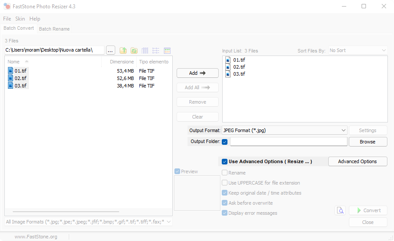Click the 03.tif icon in Input List
This screenshot has height=241, width=394.
tap(228, 74)
